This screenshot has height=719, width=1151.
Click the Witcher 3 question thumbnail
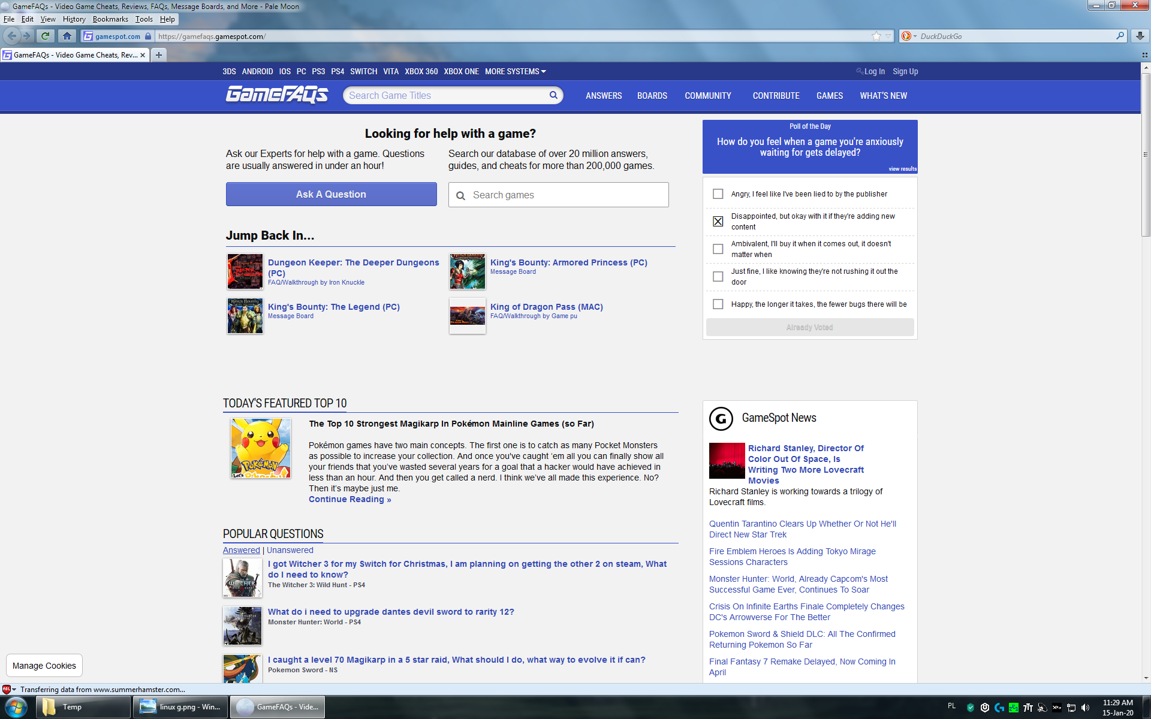coord(242,578)
